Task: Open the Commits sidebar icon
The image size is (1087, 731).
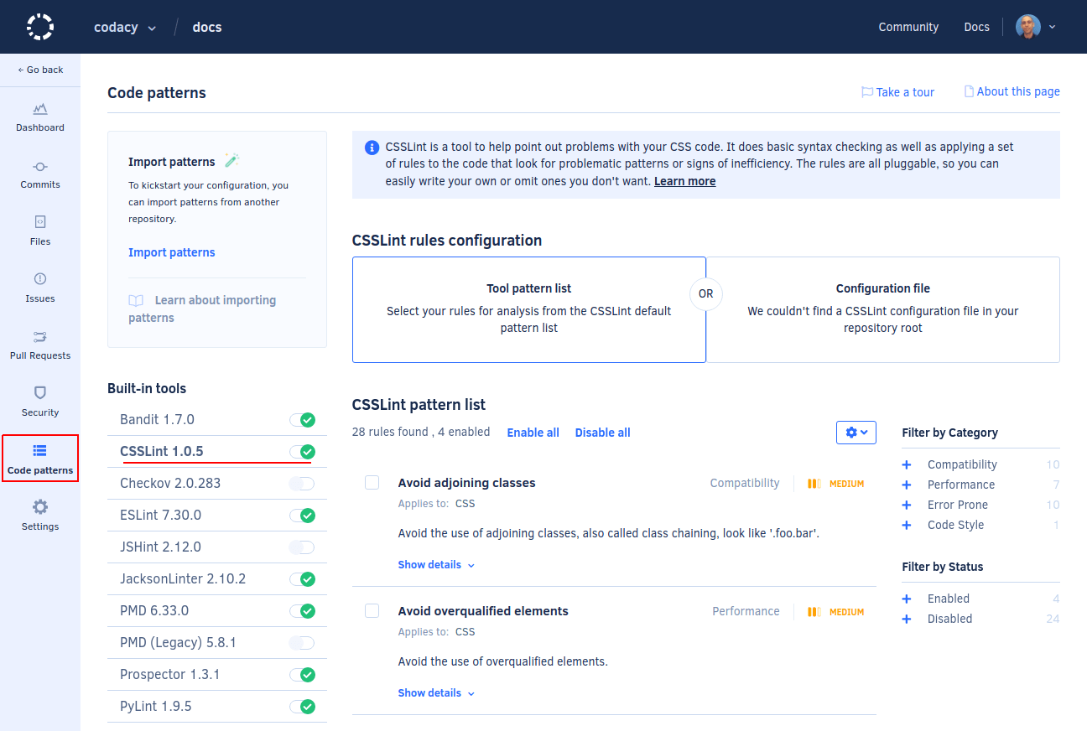Action: [40, 166]
